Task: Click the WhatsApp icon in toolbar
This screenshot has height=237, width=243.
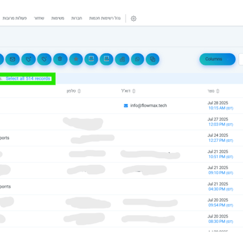Action: [x=137, y=59]
